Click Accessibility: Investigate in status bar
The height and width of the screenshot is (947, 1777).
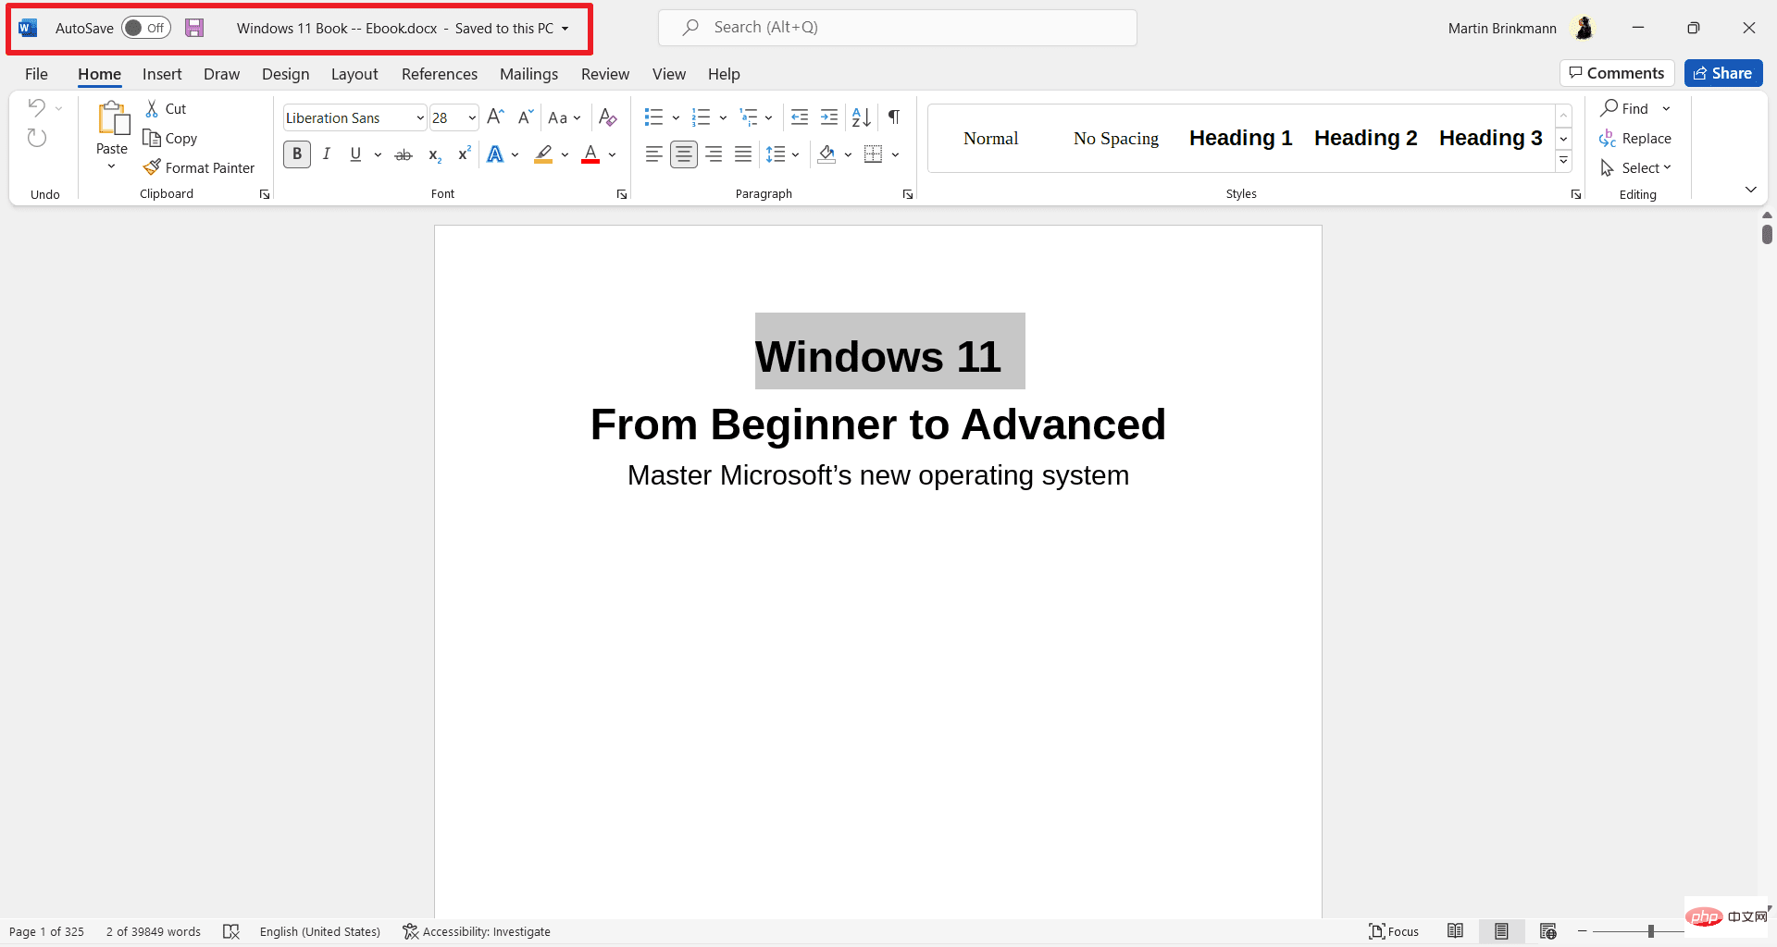pos(477,932)
